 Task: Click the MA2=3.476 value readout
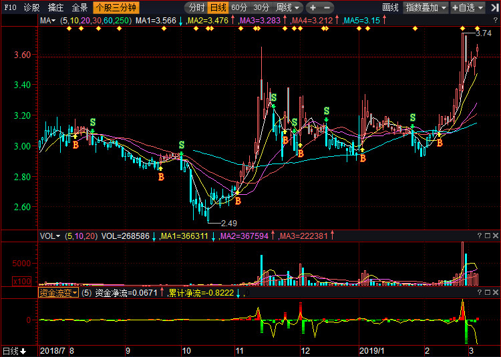point(208,21)
